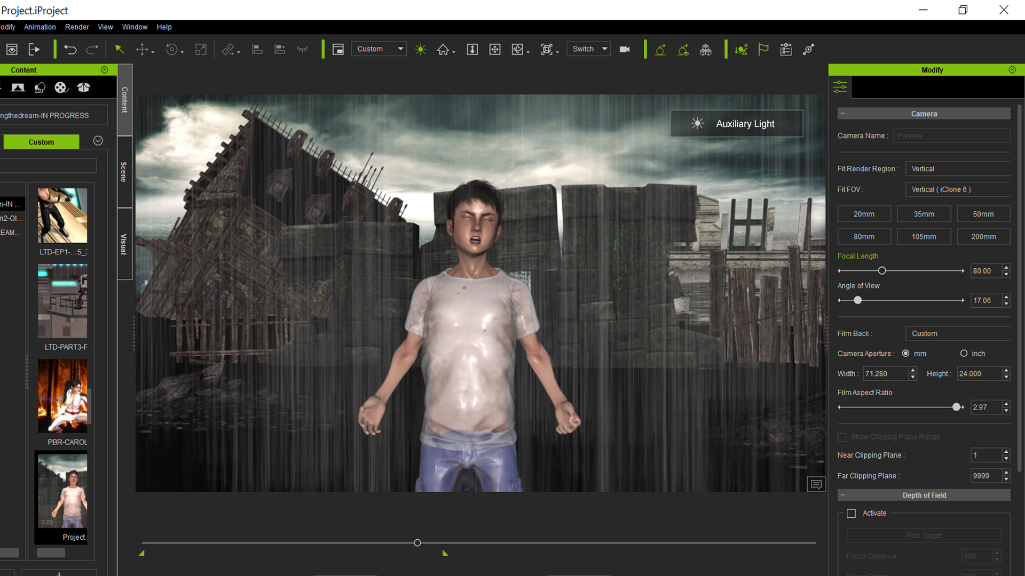Click the frame-selected bounding box icon
The width and height of the screenshot is (1025, 576).
(547, 50)
